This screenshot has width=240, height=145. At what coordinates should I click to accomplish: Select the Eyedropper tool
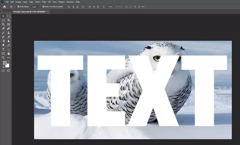point(3,28)
